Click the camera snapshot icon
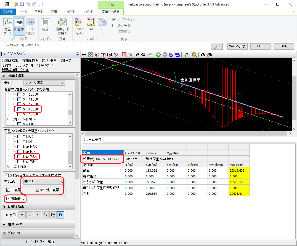The image size is (297, 246). tap(203, 55)
